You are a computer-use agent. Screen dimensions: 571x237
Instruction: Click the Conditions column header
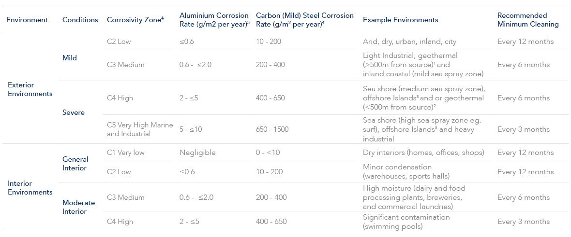(80, 20)
